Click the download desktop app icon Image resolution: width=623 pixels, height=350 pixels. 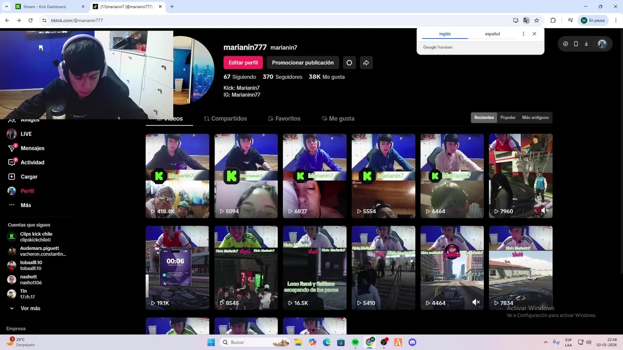coord(586,44)
